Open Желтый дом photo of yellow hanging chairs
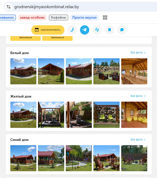The height and width of the screenshot is (178, 157). 107,115
